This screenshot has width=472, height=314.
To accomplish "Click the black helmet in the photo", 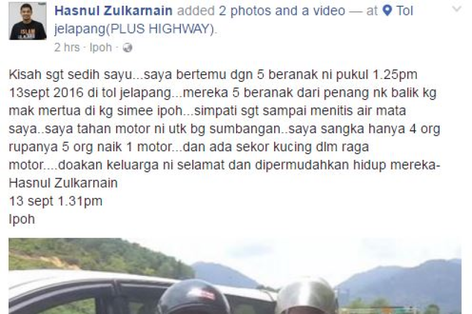I will [x=193, y=297].
